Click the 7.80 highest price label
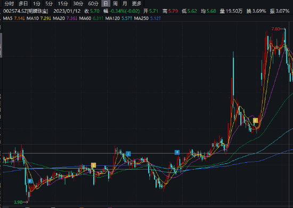Viewport: 293px width, 208px height. pos(275,29)
